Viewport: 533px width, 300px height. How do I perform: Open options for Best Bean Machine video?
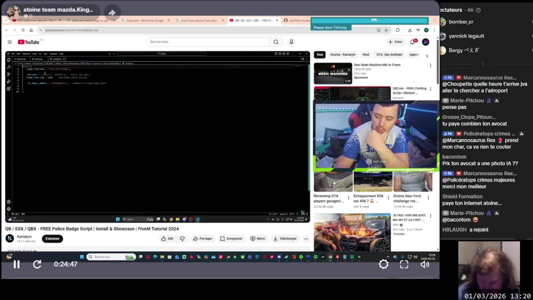(431, 65)
